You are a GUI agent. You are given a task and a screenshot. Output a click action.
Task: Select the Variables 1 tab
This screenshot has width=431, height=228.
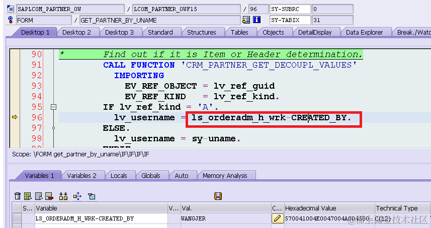39,176
